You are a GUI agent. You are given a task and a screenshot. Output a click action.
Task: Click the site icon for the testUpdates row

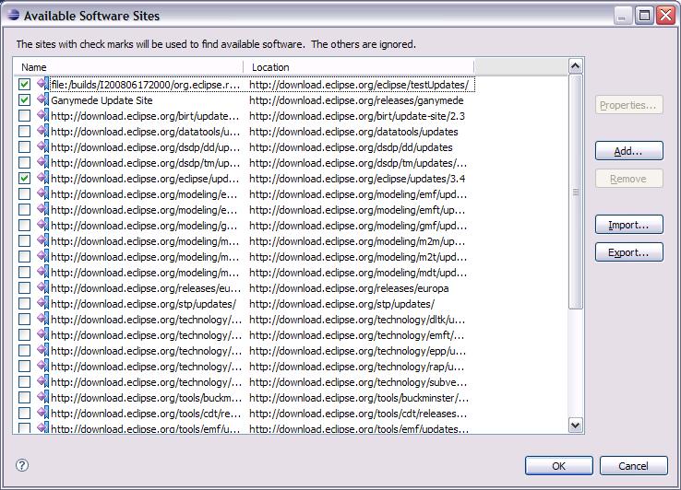tap(43, 84)
